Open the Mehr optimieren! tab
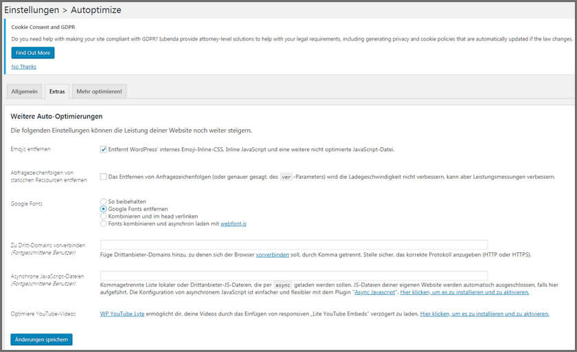 click(x=99, y=91)
